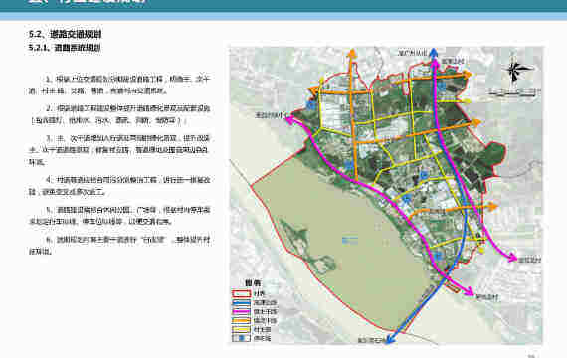The height and width of the screenshot is (358, 567).
Task: Click the subsection heading 5.2.1
Action: pos(65,48)
